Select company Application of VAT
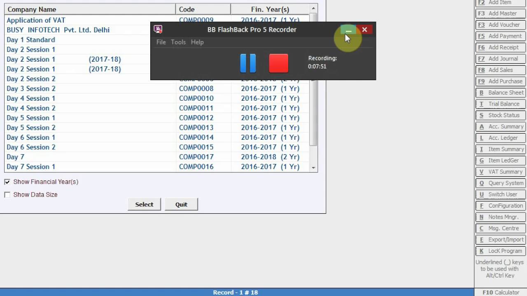 click(156, 20)
